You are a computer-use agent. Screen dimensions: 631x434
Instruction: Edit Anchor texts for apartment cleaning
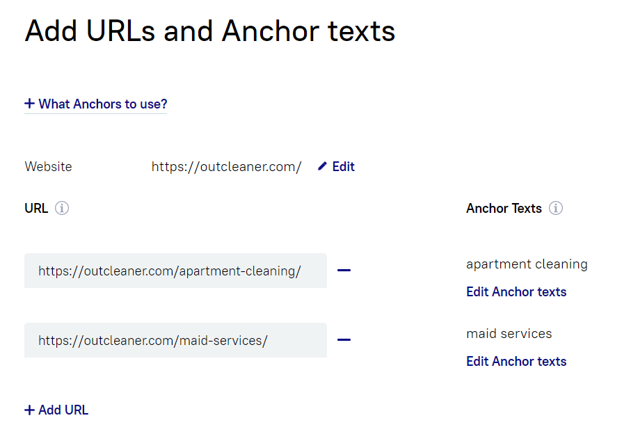[x=516, y=291]
